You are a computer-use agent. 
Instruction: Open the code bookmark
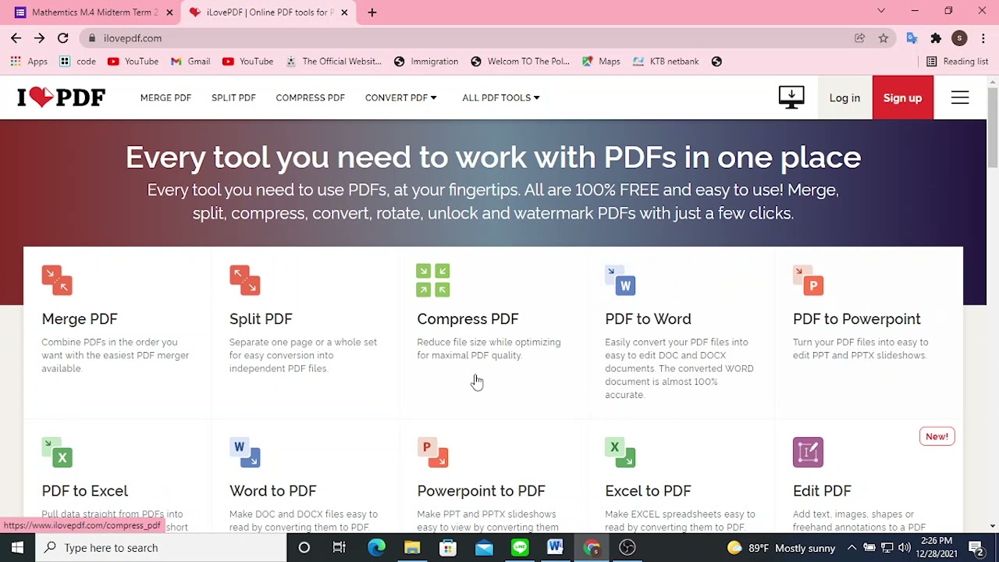tap(77, 61)
